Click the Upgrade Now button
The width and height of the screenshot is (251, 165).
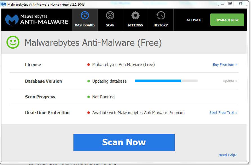pyautogui.click(x=227, y=20)
